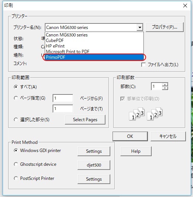Screen dimensions: 193x197
Task: Select すべて(A) print range radio
Action: coord(16,87)
